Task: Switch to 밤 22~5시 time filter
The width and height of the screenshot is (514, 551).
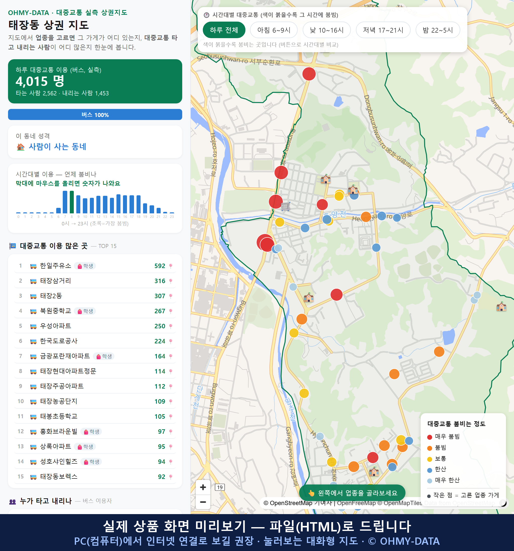Action: pos(438,30)
